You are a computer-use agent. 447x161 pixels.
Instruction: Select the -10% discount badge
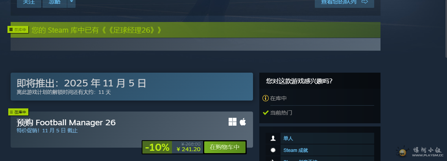tap(157, 147)
